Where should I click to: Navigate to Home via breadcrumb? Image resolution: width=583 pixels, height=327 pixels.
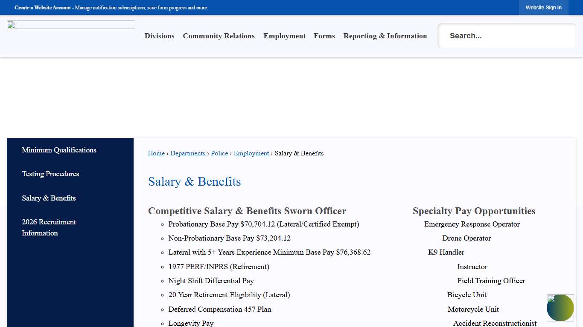[156, 153]
